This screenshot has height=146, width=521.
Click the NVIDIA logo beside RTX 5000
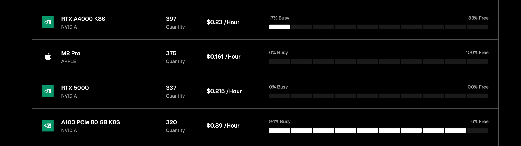coord(48,91)
